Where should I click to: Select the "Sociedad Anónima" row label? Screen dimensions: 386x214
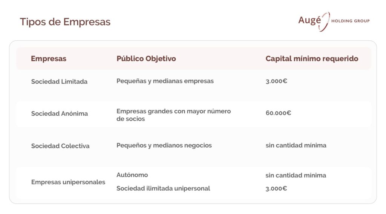click(x=59, y=113)
